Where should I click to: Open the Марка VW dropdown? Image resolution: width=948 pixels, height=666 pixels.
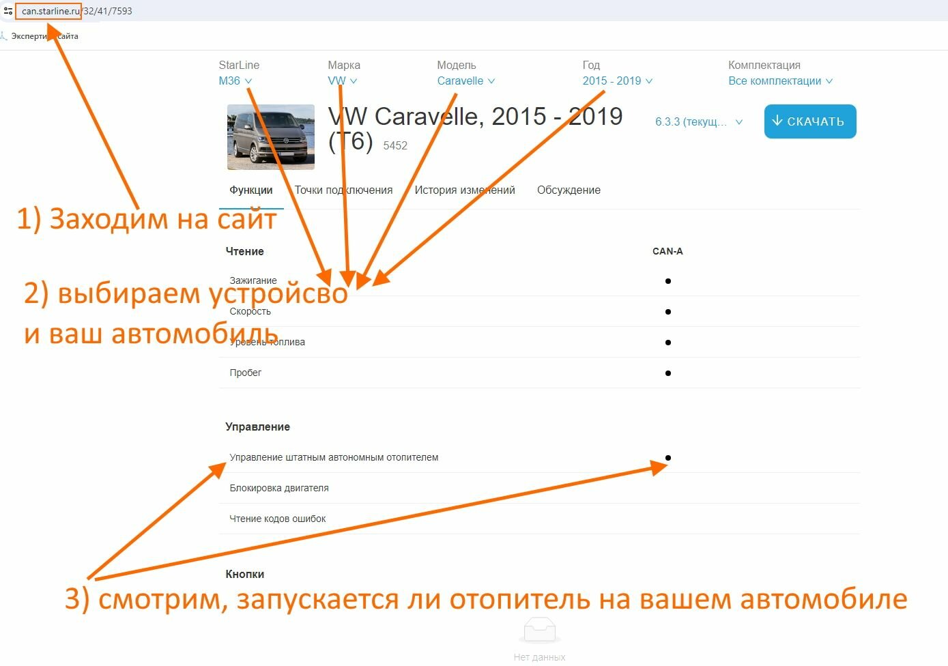coord(342,81)
